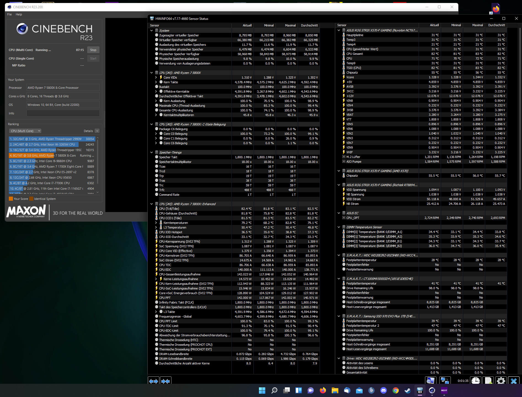Click the Processor name field

63,88
